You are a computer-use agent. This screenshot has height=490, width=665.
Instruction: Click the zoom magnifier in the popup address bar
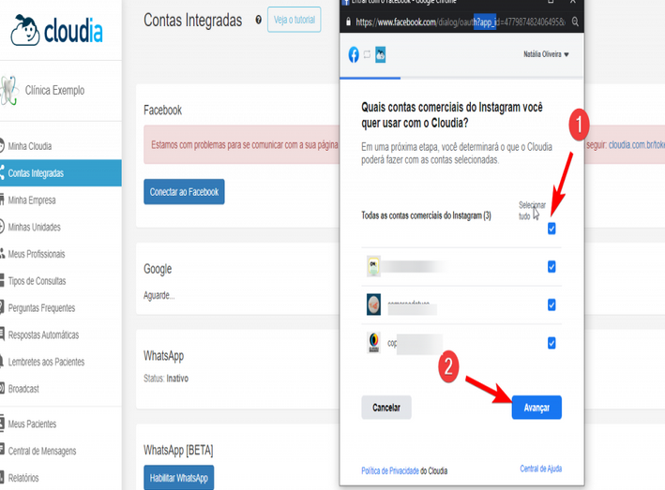(x=575, y=22)
